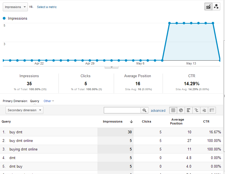This screenshot has height=174, width=225.
Task: Open the advanced filter link
Action: (x=158, y=110)
